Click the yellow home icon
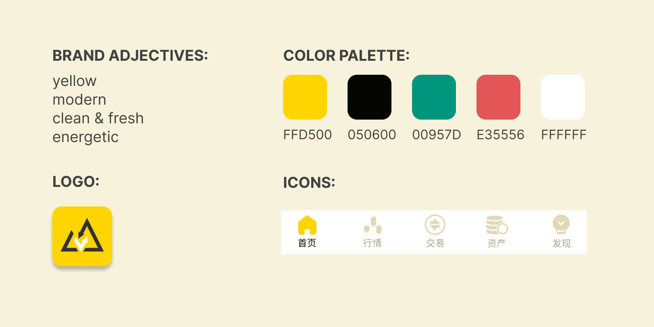 [307, 225]
